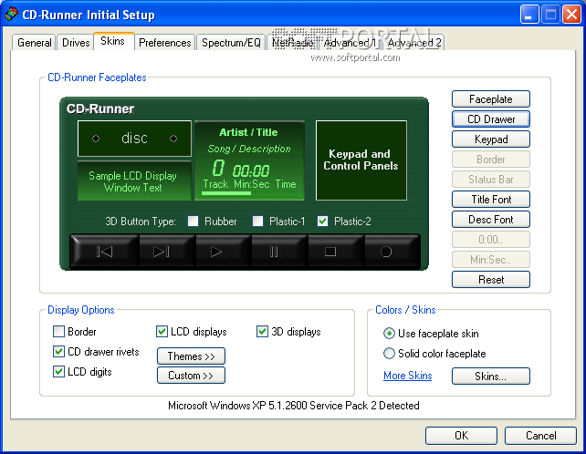Open the Skins... browser button
This screenshot has width=586, height=454.
coord(491,376)
